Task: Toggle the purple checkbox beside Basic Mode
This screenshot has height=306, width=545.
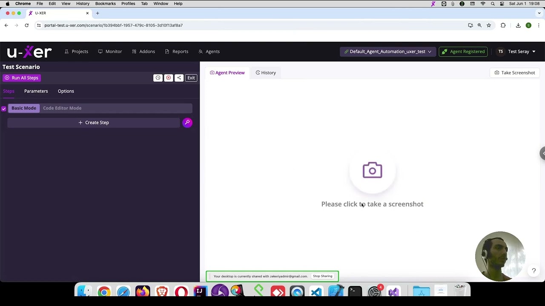Action: pos(4,109)
